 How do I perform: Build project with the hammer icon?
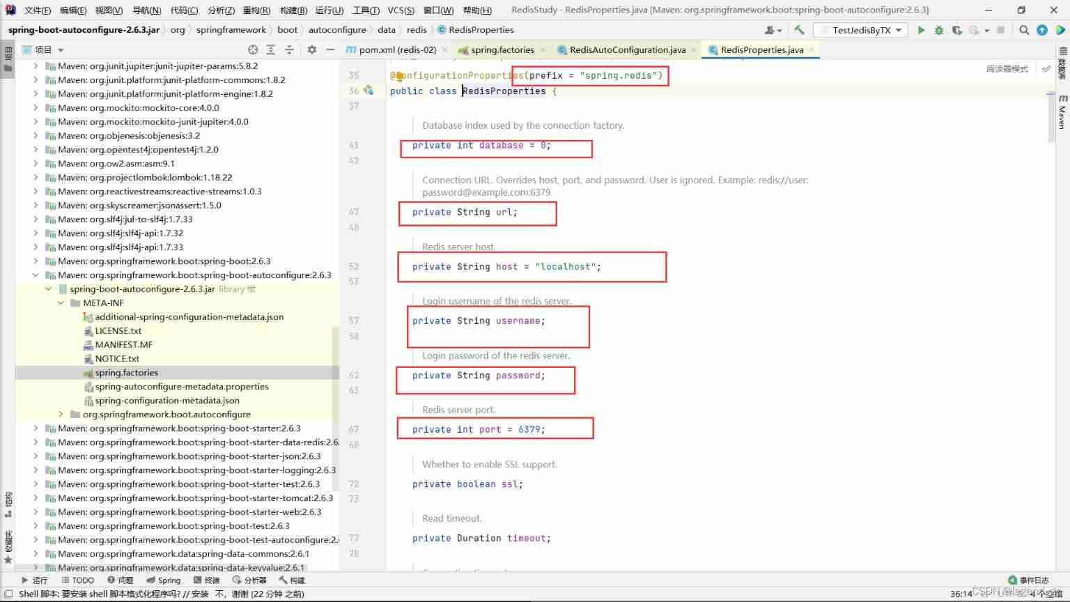(x=799, y=30)
